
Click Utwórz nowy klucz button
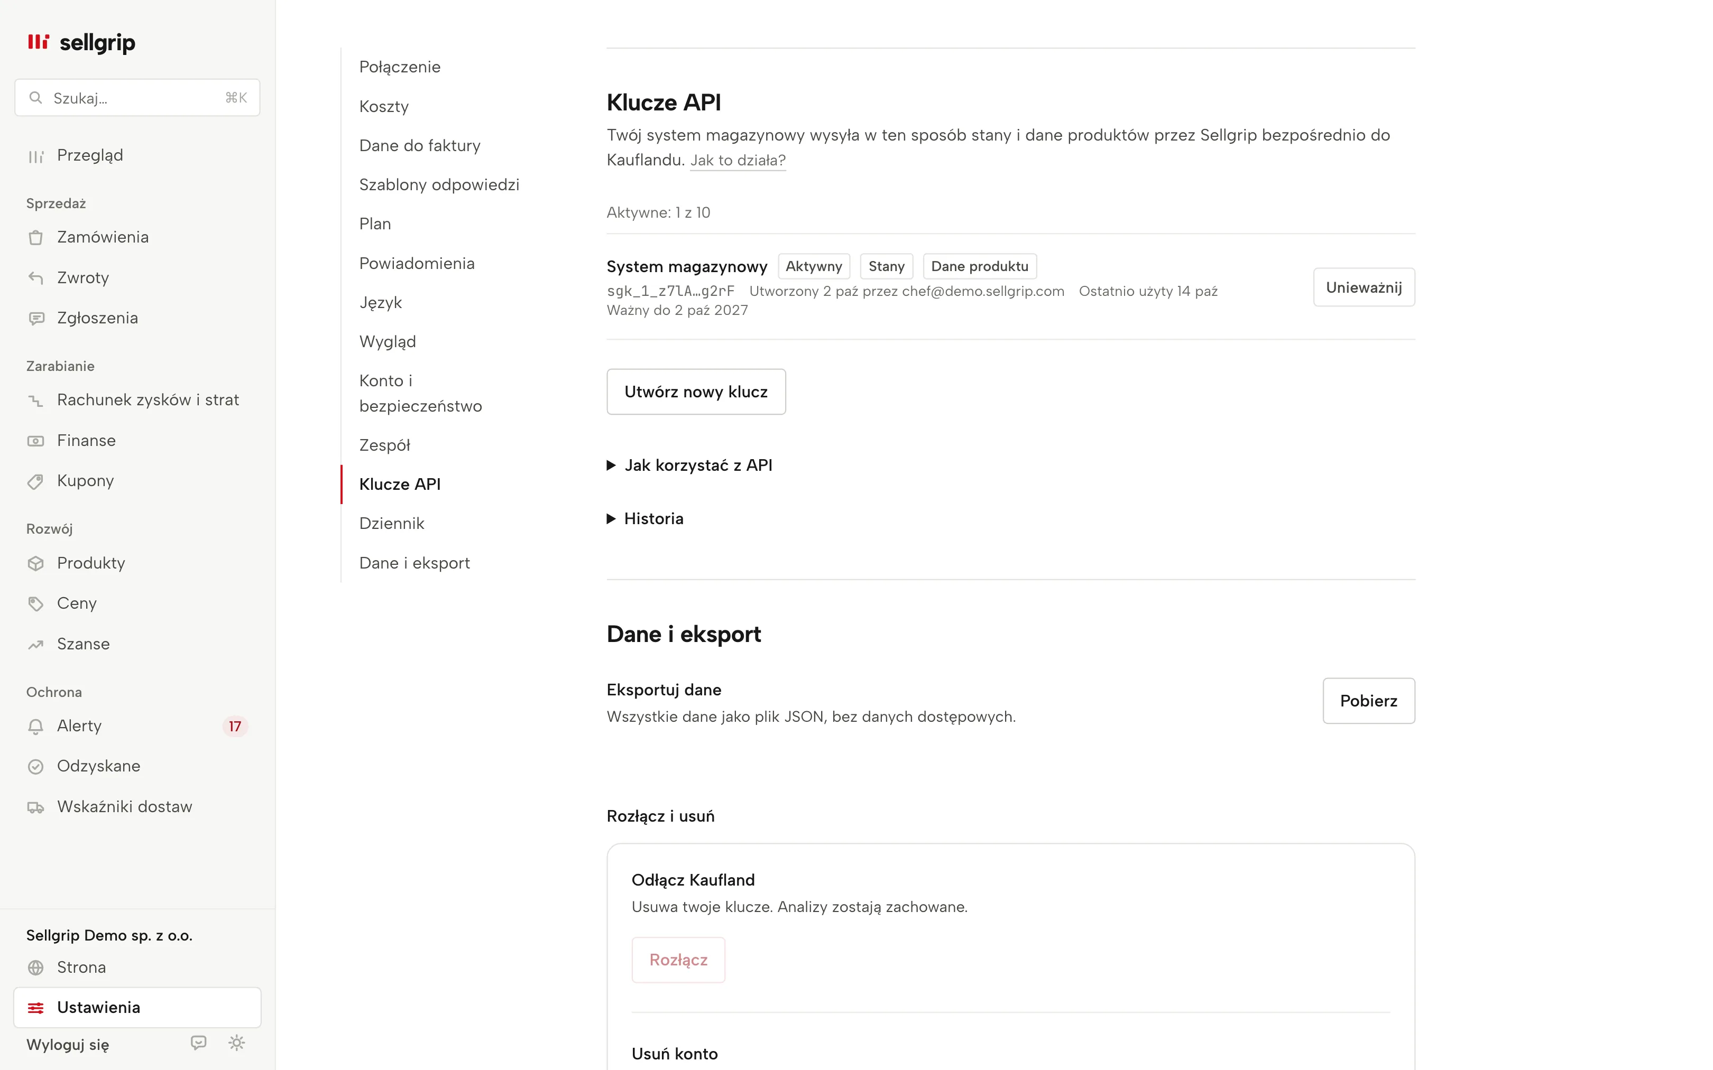coord(696,392)
